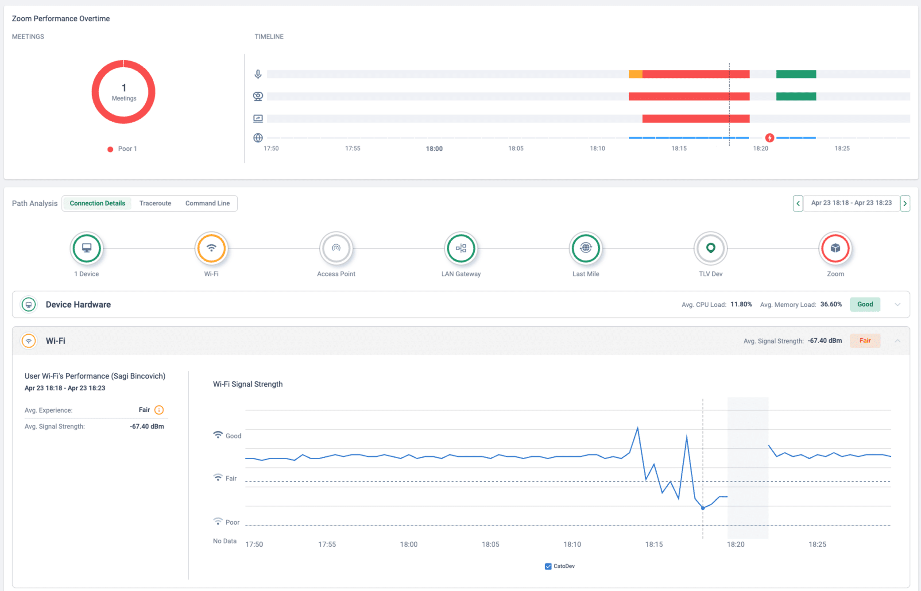
Task: Go to previous time range arrow
Action: click(x=798, y=203)
